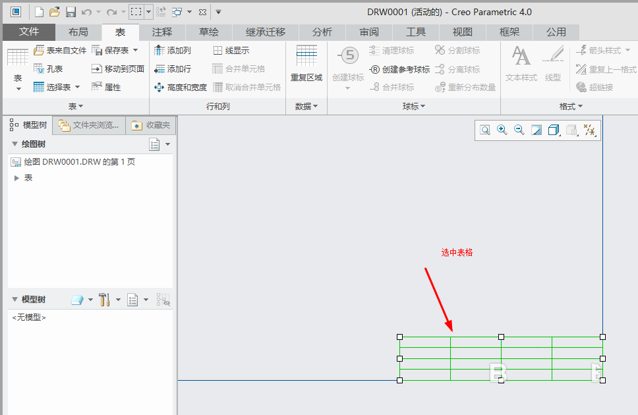Open the 选择表 dropdown arrow
This screenshot has width=638, height=415.
[76, 86]
